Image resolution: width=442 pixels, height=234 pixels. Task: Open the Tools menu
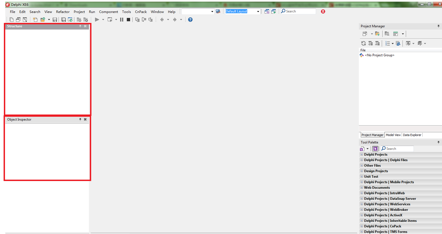[127, 12]
